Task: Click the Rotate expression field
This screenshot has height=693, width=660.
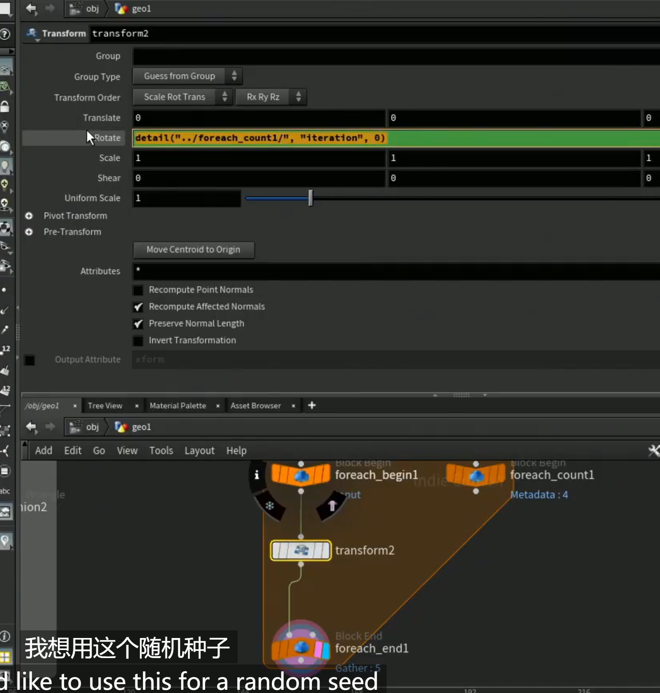Action: pos(396,138)
